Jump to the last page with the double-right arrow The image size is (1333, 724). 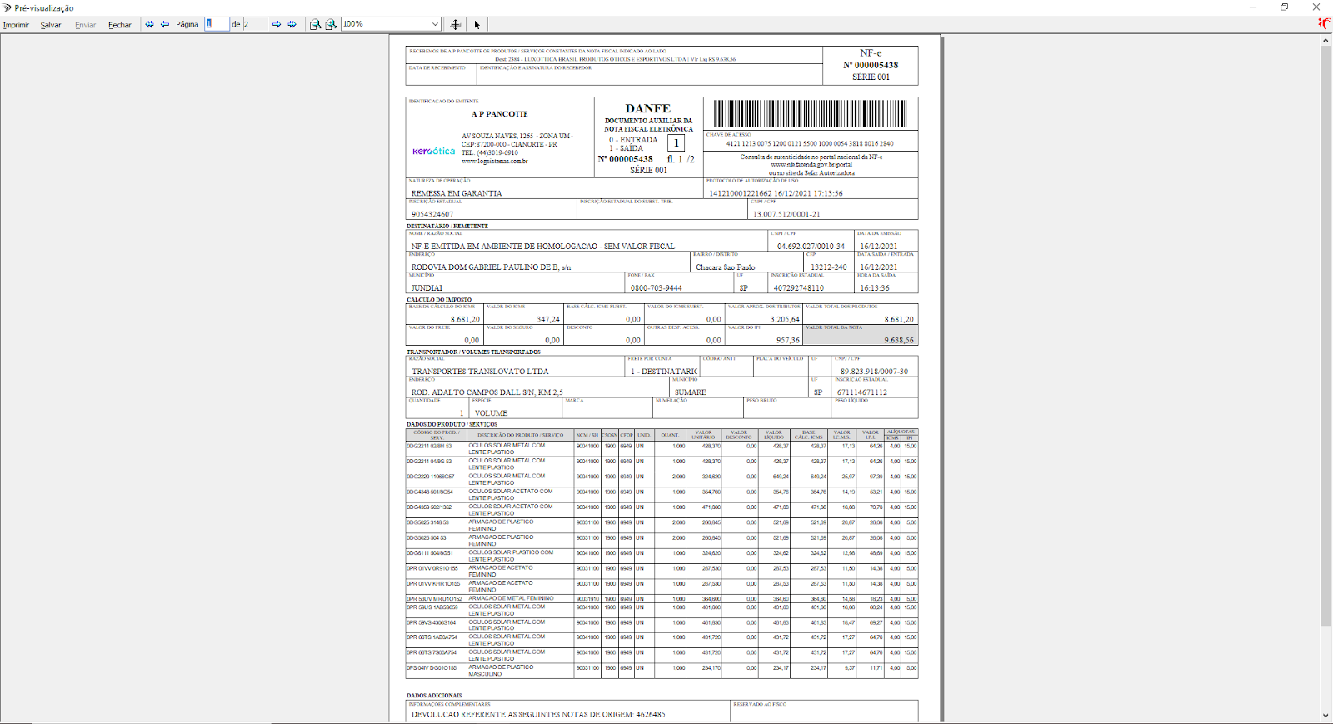(x=292, y=25)
